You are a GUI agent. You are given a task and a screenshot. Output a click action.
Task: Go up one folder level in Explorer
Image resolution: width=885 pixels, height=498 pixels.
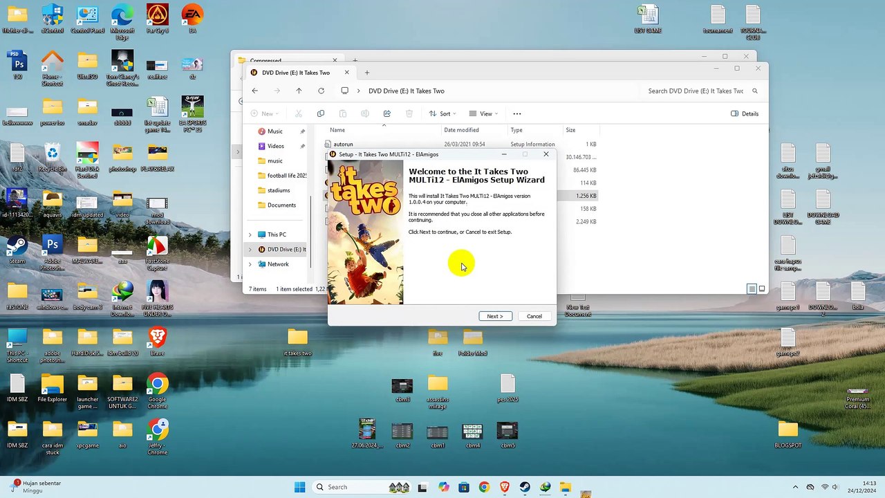[299, 91]
